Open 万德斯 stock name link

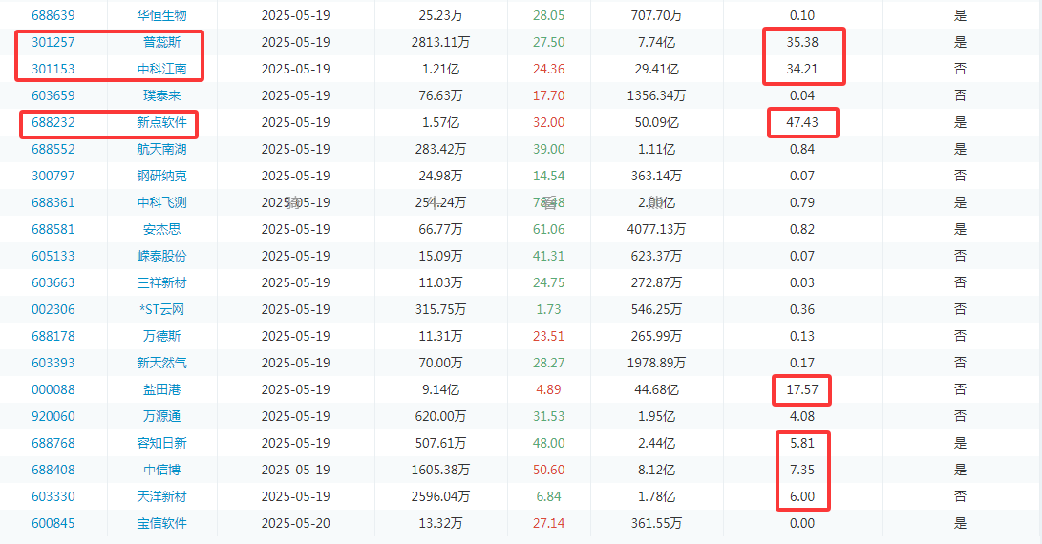click(161, 336)
